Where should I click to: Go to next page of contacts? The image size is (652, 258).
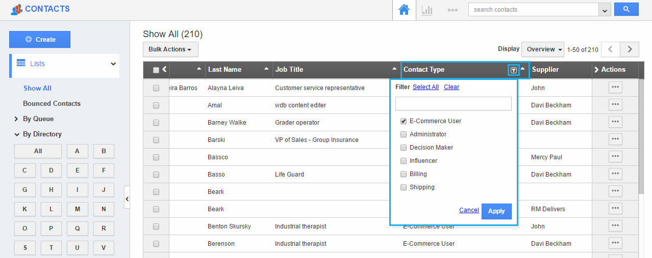tap(630, 49)
